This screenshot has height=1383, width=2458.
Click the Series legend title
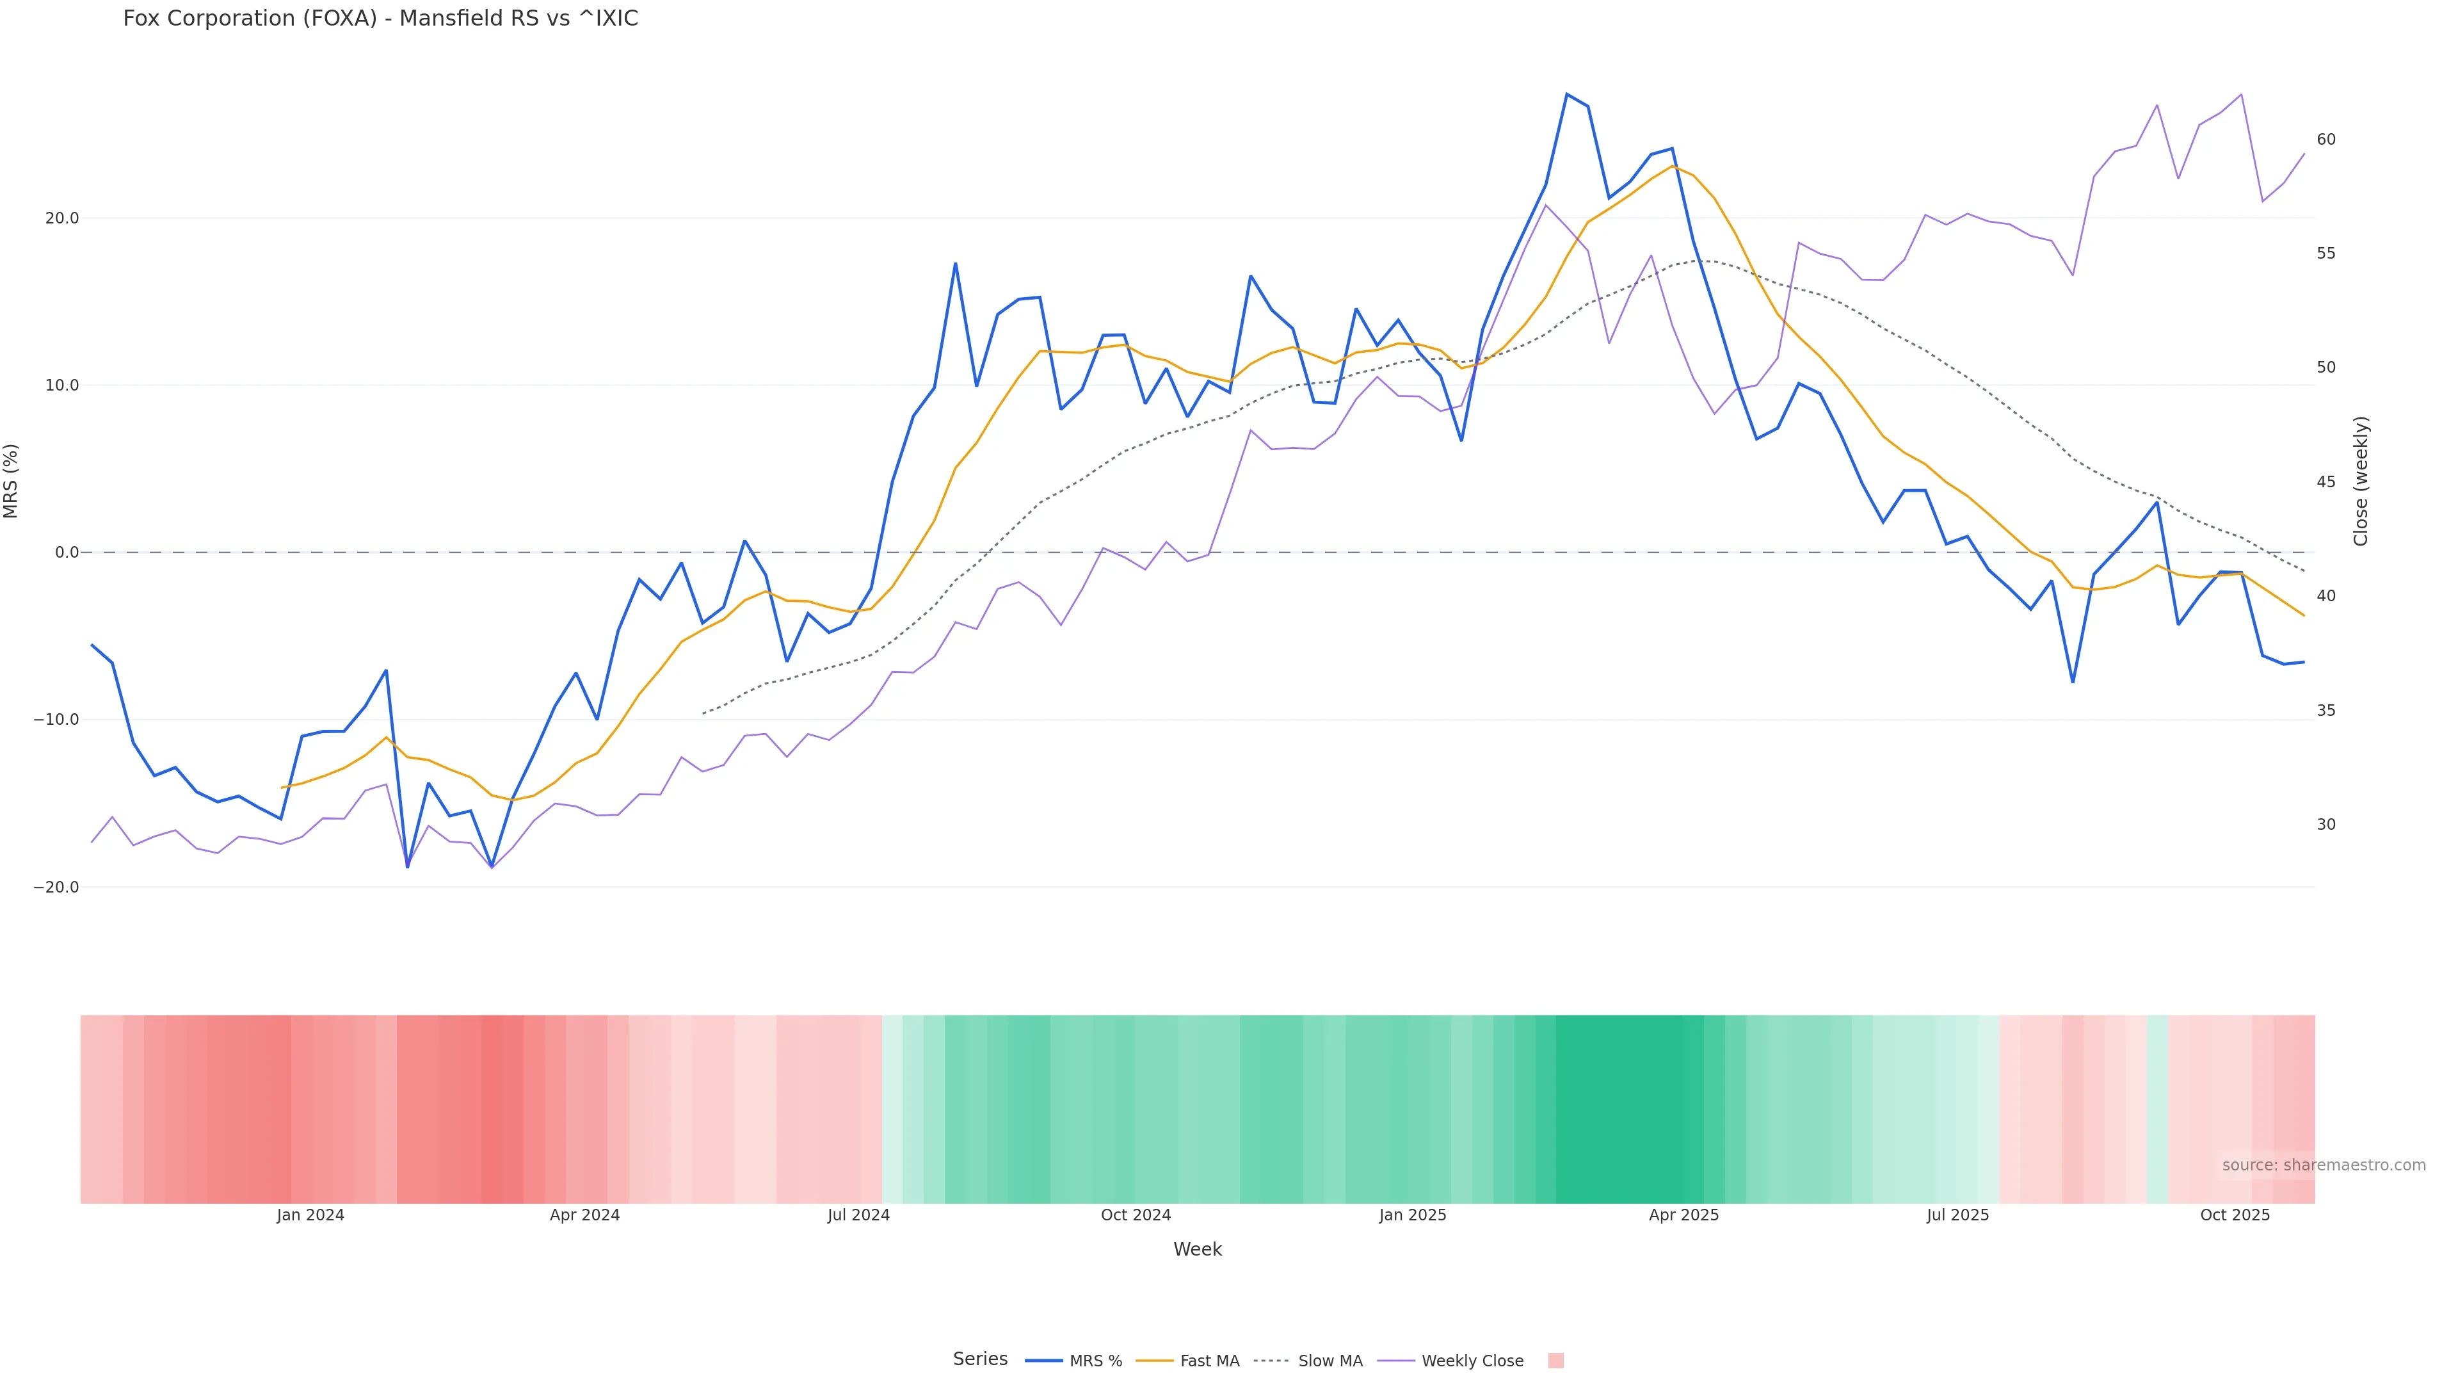coord(980,1359)
